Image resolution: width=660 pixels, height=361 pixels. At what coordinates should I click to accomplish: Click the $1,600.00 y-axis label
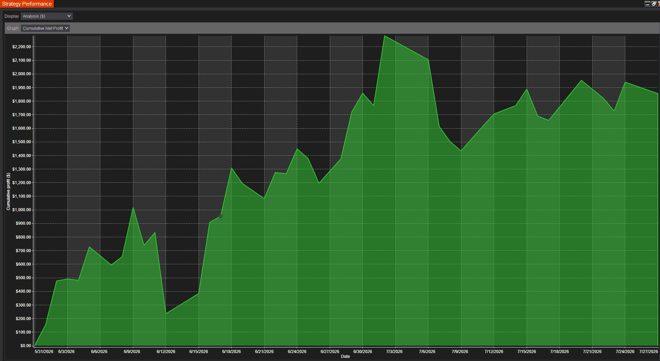[x=22, y=128]
